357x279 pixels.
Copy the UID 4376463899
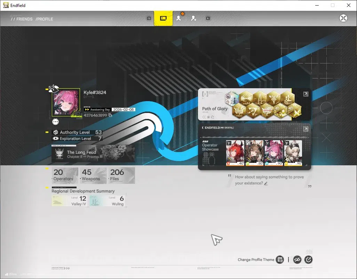click(110, 115)
